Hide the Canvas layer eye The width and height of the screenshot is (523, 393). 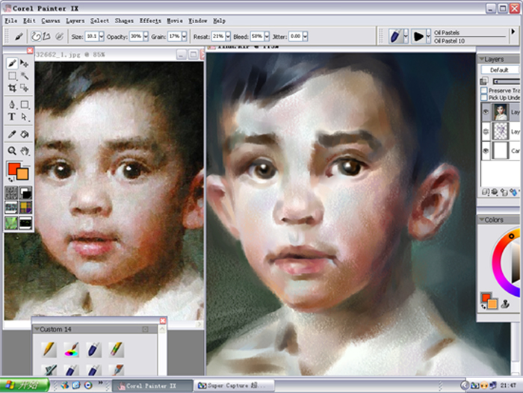tap(486, 151)
